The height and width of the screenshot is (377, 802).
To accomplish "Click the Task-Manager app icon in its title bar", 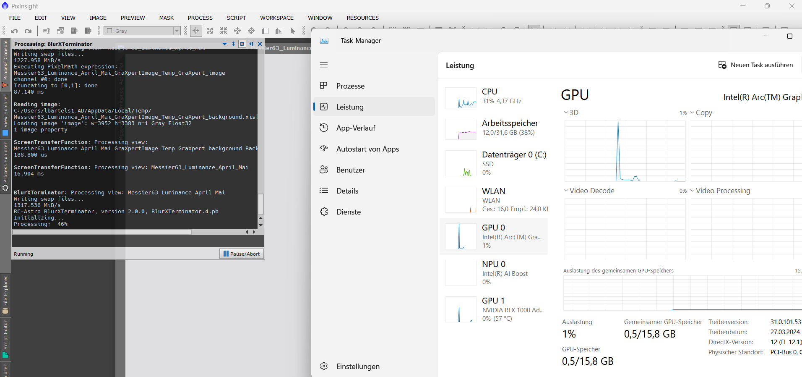I will tap(324, 41).
